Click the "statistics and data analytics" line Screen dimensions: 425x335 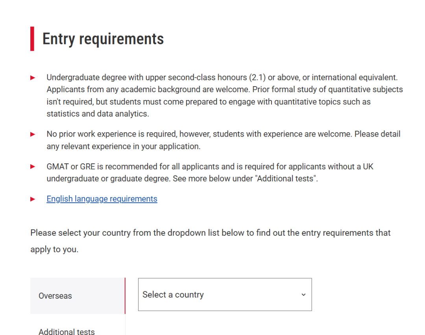98,114
